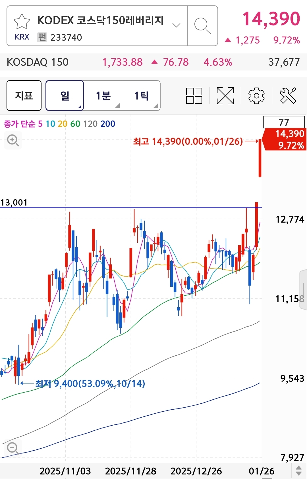Click the 2025/11/03 date axis label
The width and height of the screenshot is (307, 479).
[x=65, y=471]
